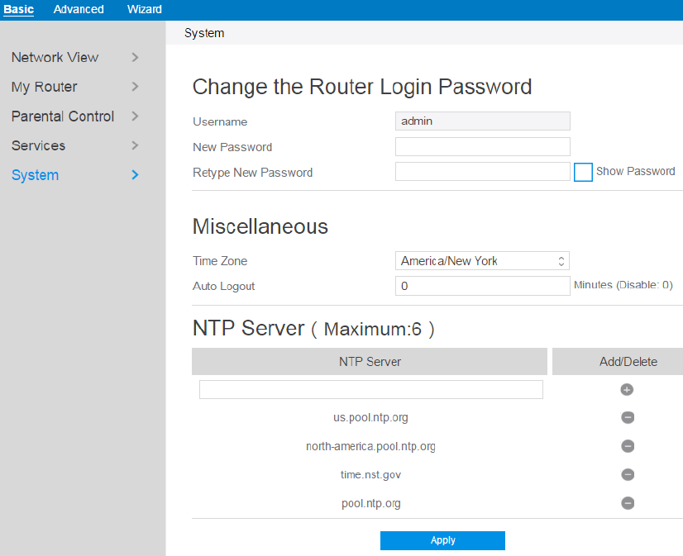Screen dimensions: 683x556
Task: Click the new NTP Server text box
Action: tap(370, 389)
